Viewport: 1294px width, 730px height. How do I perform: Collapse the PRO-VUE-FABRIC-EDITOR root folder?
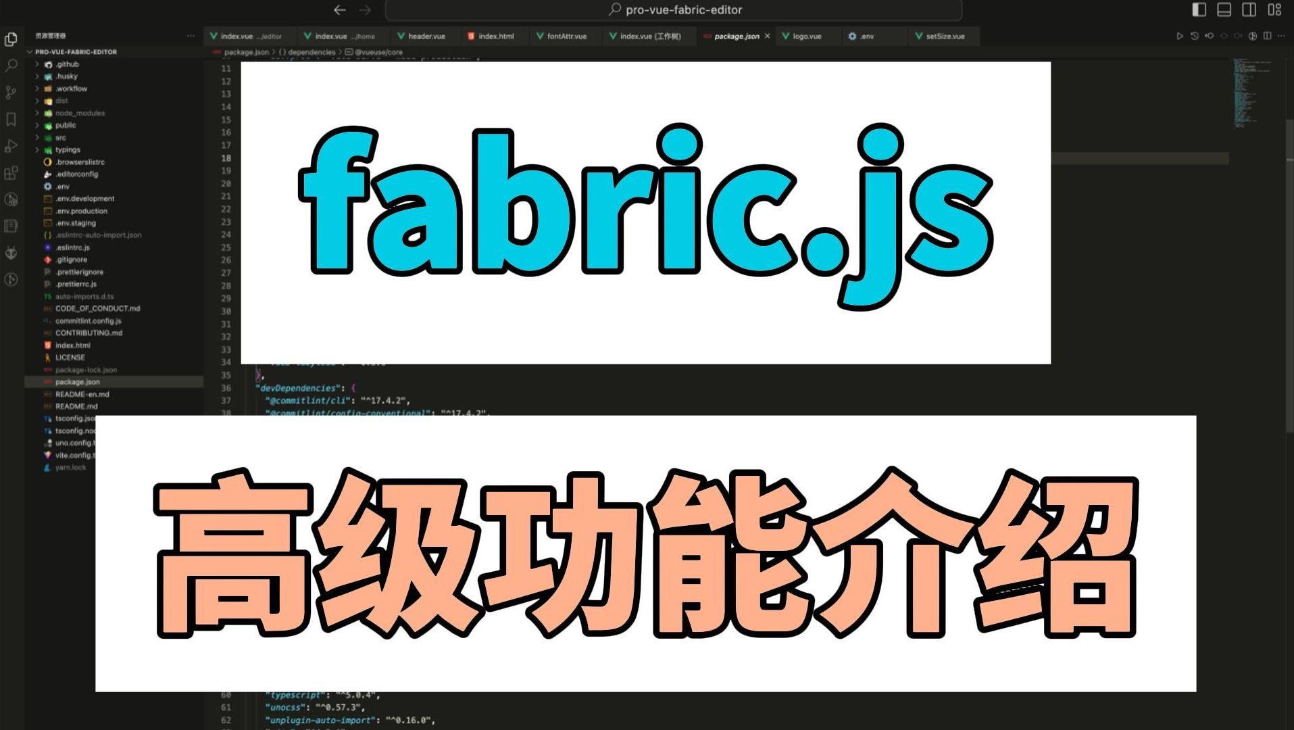coord(76,52)
